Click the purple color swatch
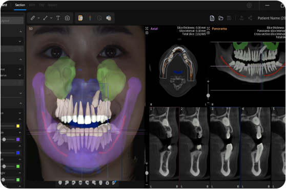 click(18, 139)
